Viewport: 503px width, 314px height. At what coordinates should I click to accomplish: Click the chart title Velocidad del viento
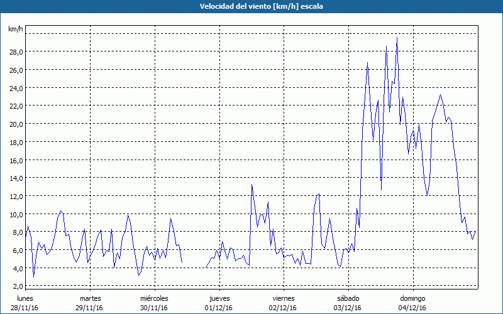tap(251, 6)
